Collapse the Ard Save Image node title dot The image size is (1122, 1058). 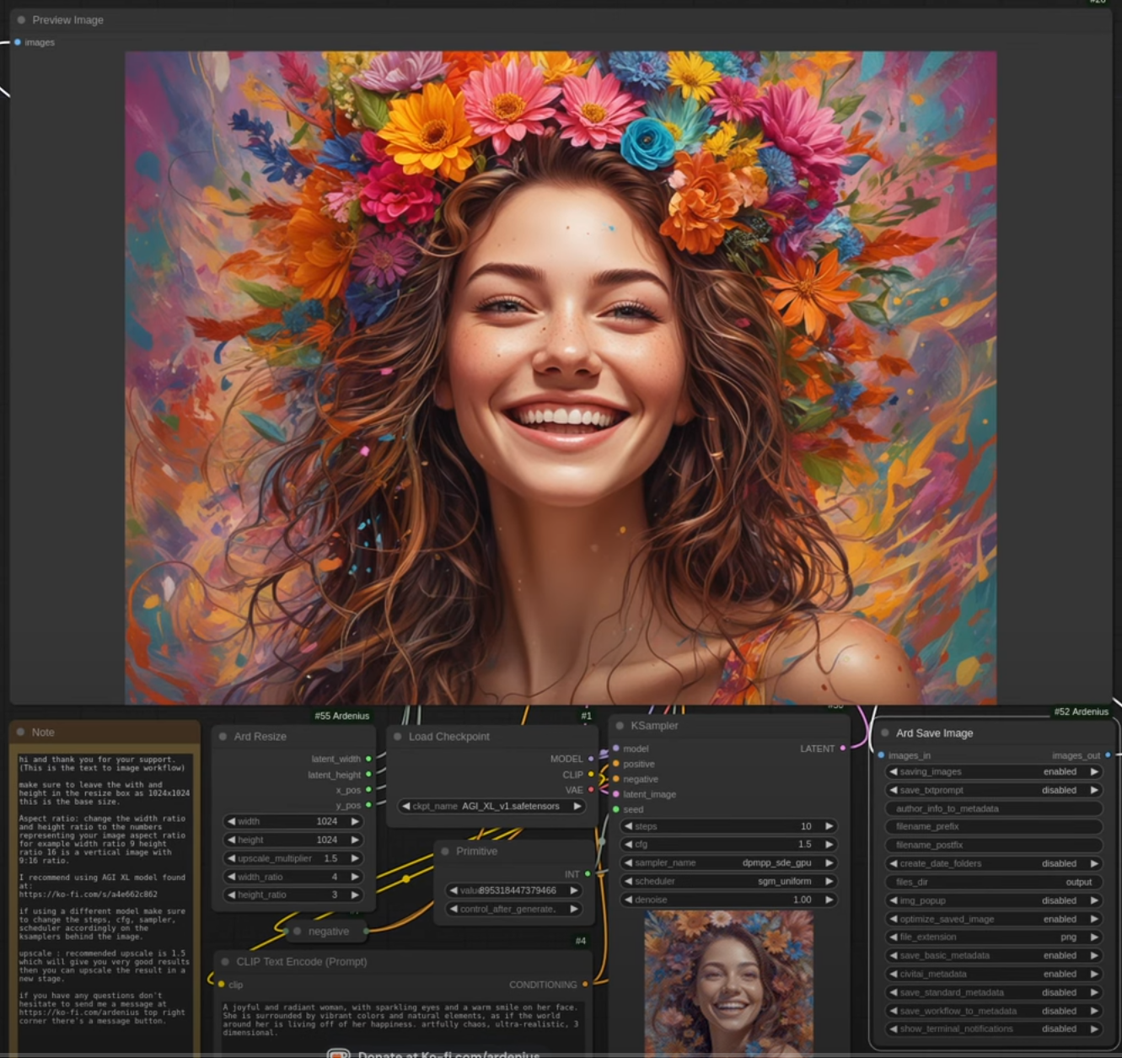pos(885,733)
